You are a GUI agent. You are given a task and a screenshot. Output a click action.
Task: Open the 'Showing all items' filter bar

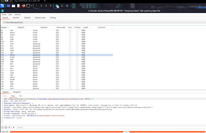104,22
